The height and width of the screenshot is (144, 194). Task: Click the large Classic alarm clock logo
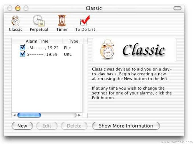coord(107,49)
